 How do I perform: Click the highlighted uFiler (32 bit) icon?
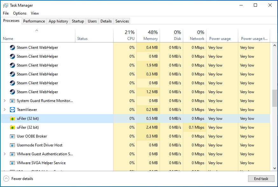click(12, 119)
